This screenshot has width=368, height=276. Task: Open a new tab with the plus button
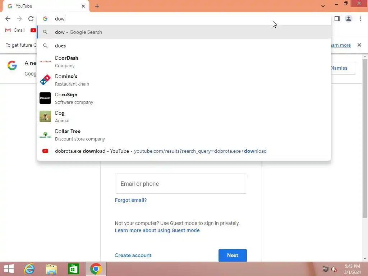(x=97, y=6)
